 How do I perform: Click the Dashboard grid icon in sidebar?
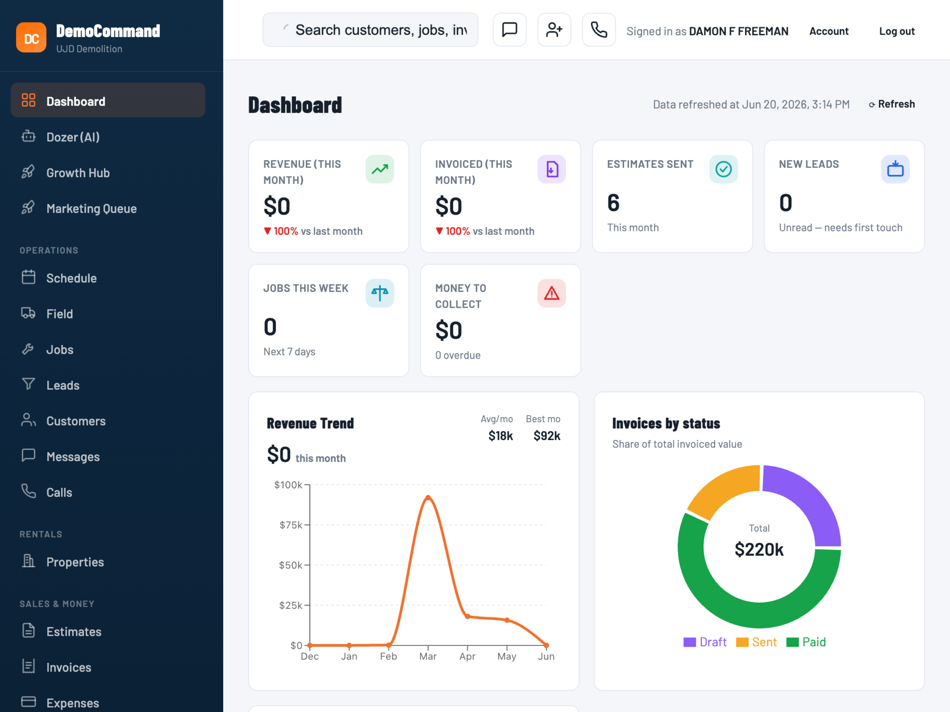point(29,100)
